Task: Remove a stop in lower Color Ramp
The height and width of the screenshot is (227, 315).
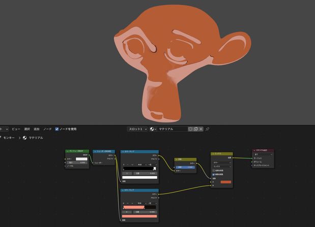Action: tap(127, 203)
